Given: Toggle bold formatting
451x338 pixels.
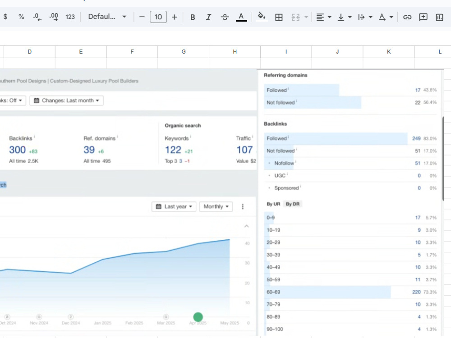Looking at the screenshot, I should [x=193, y=17].
